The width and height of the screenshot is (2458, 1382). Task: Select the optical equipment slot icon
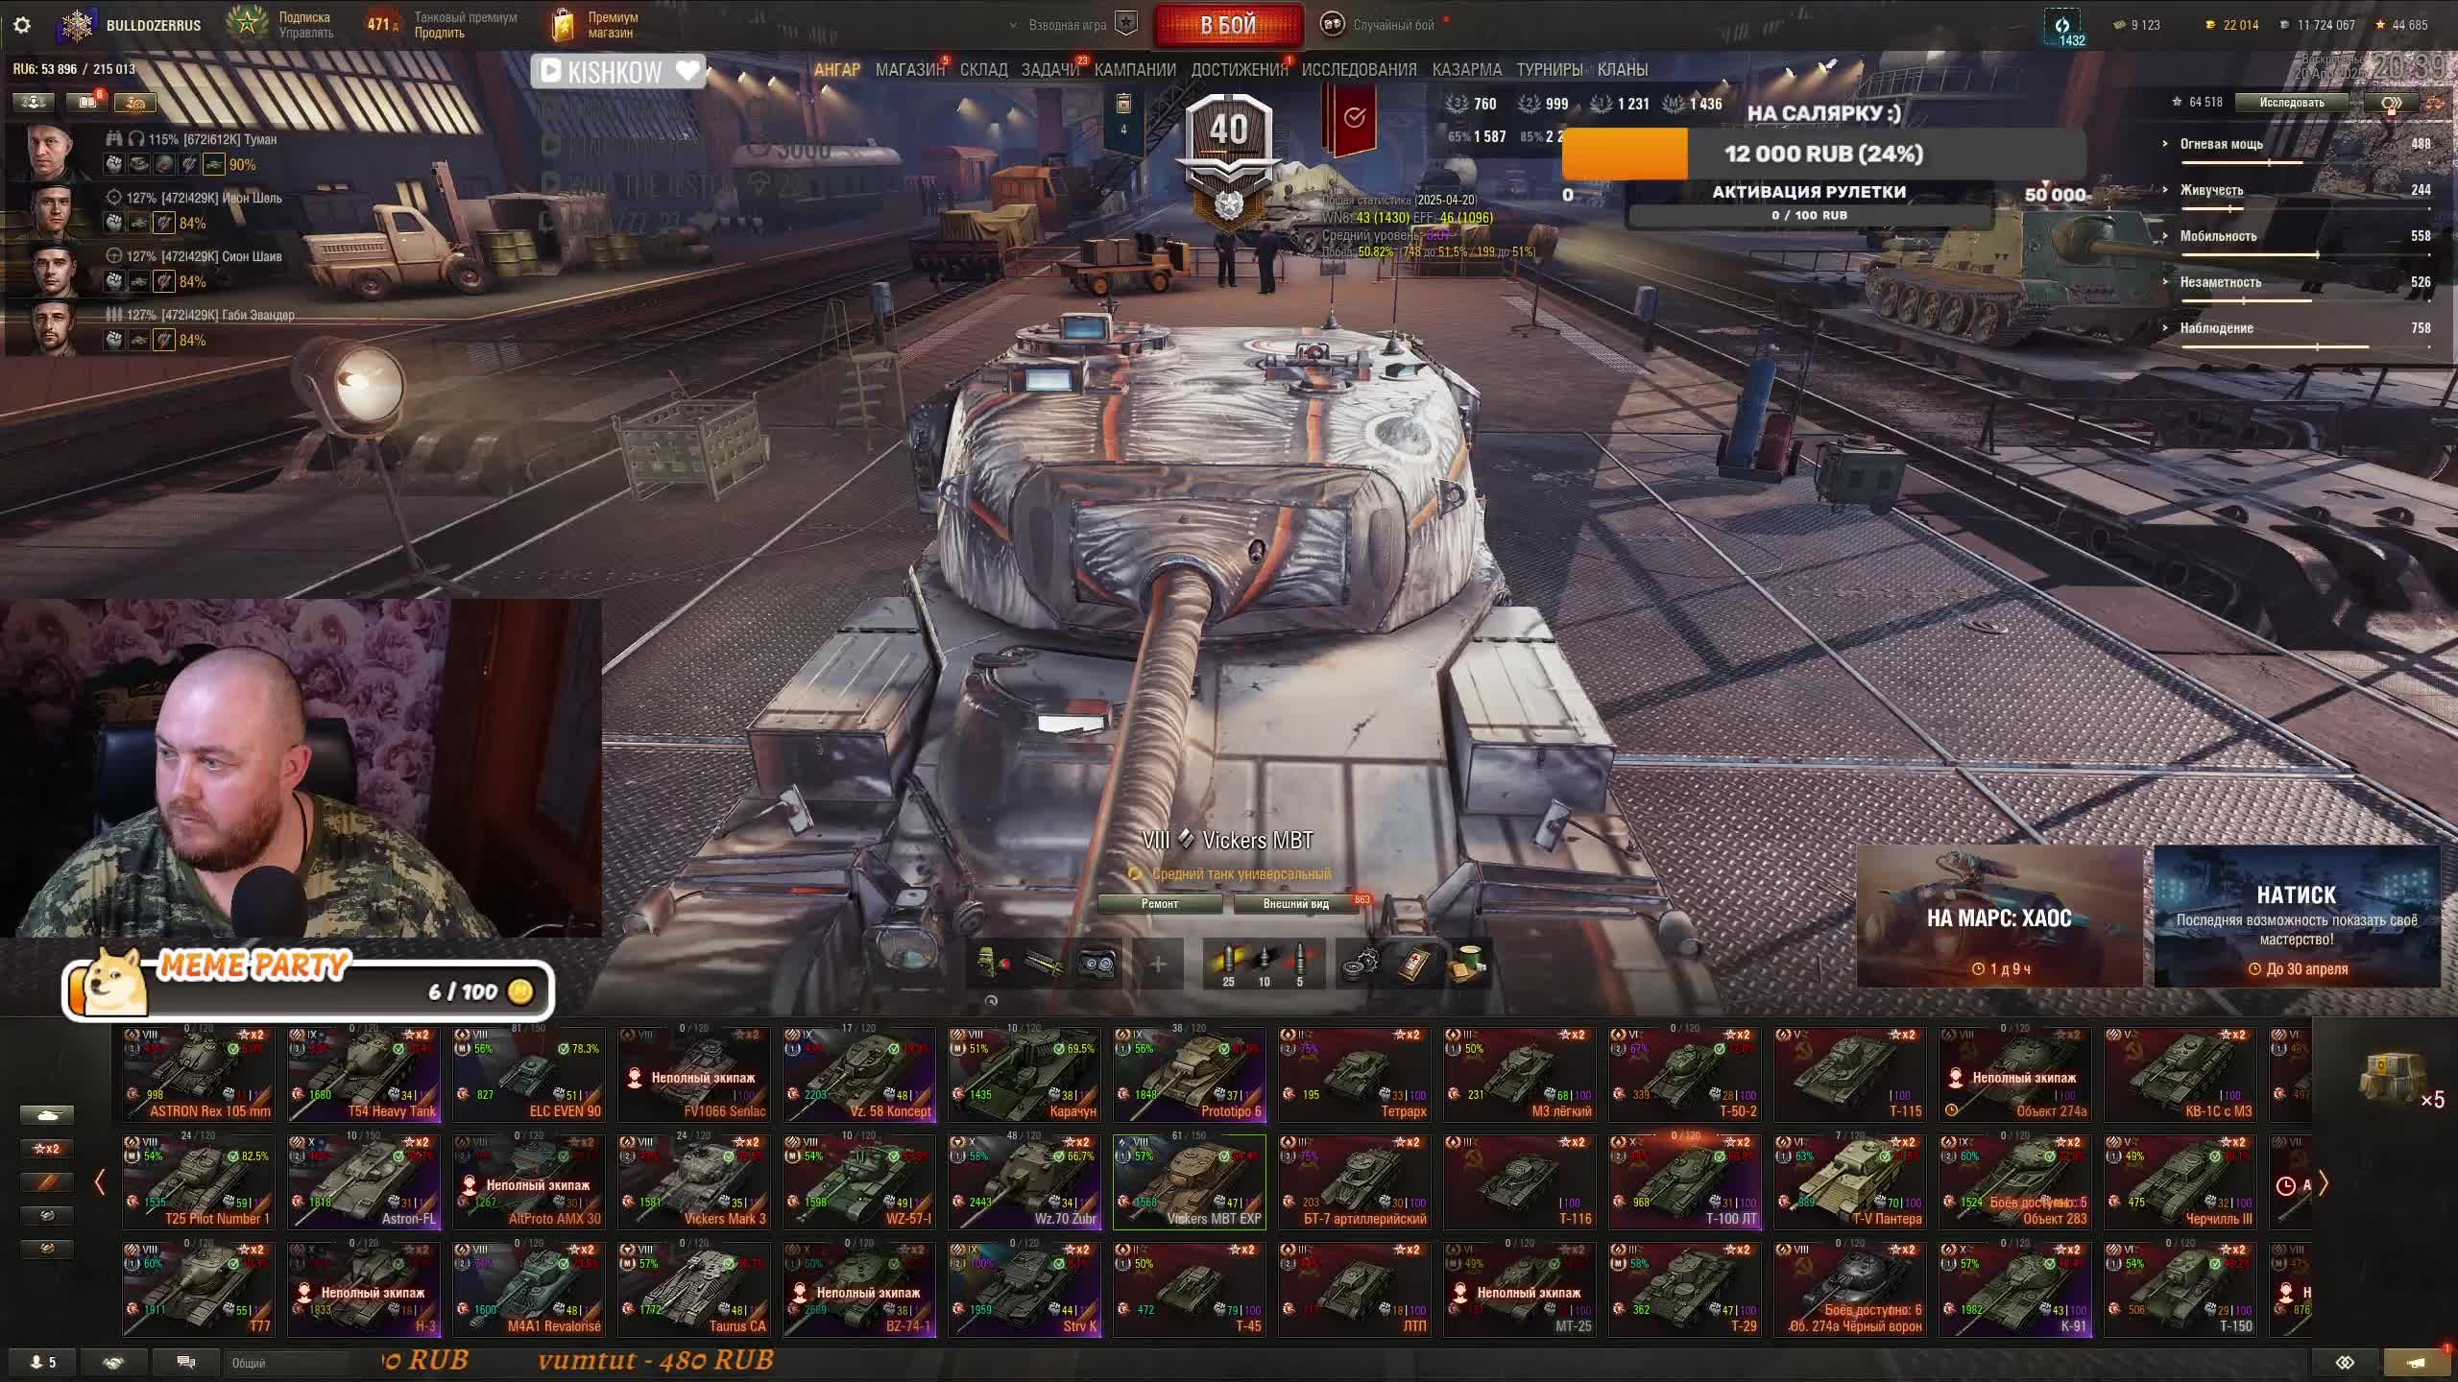[x=1096, y=964]
